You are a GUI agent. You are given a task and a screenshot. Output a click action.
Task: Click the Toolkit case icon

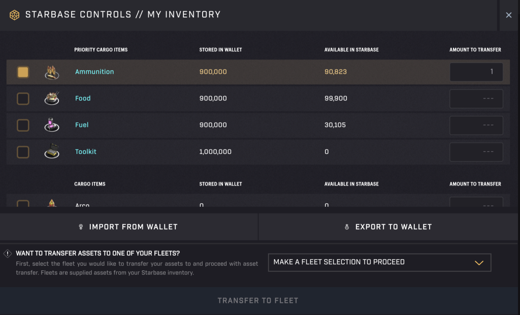pos(52,150)
